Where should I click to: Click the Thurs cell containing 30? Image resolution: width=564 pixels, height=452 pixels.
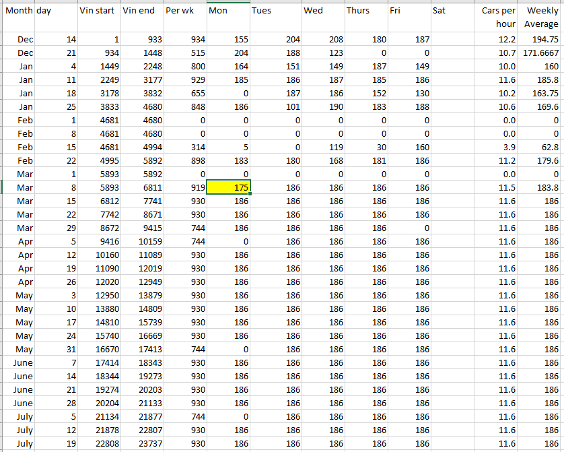[x=365, y=148]
